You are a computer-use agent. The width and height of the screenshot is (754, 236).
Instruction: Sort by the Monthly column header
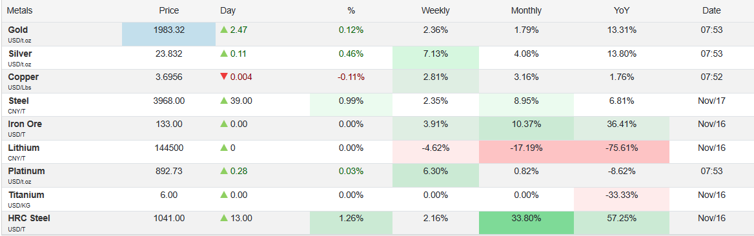526,10
